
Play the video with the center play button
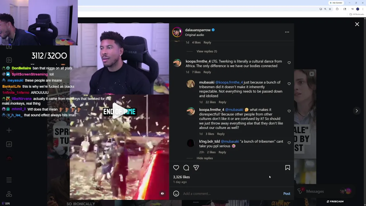(x=119, y=111)
